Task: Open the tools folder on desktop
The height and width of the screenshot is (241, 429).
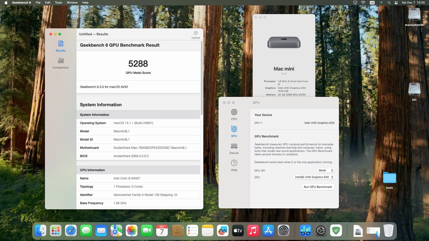Action: [x=389, y=180]
